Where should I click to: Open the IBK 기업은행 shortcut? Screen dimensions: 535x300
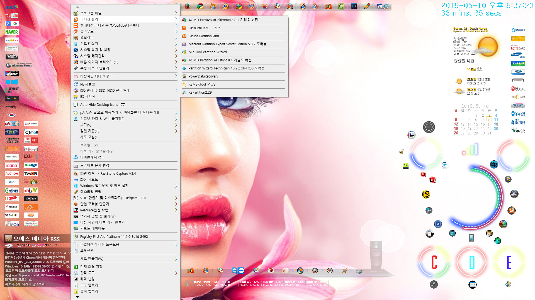pyautogui.click(x=518, y=122)
